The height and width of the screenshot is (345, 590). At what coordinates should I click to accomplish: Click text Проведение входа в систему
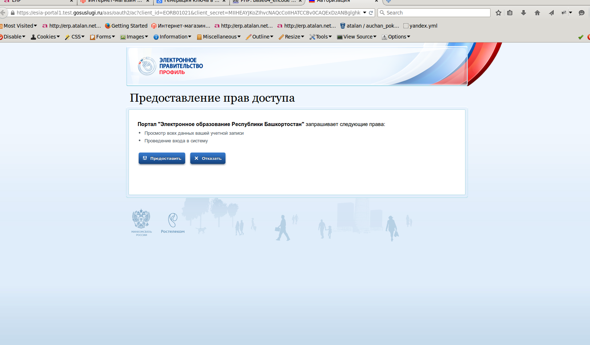[x=176, y=141]
